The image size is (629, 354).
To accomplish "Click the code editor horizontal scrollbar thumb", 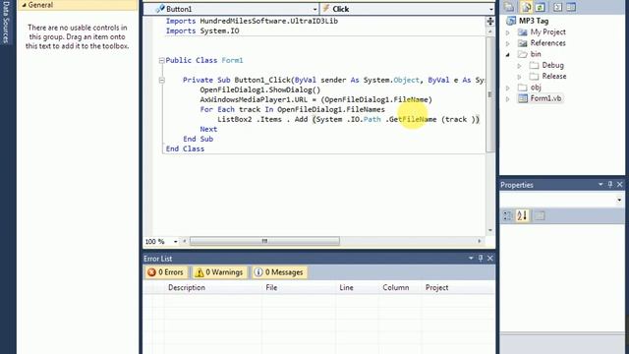I will pos(264,241).
